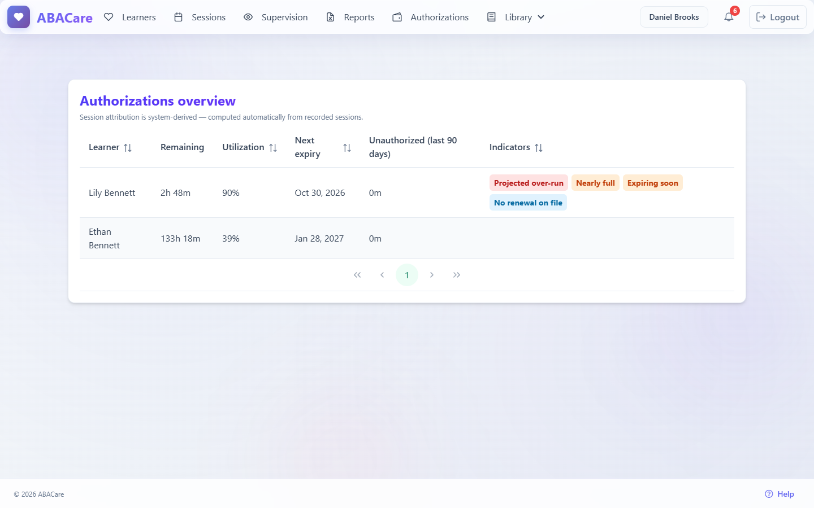This screenshot has width=814, height=508.
Task: Click the Supervision eye icon
Action: tap(248, 17)
